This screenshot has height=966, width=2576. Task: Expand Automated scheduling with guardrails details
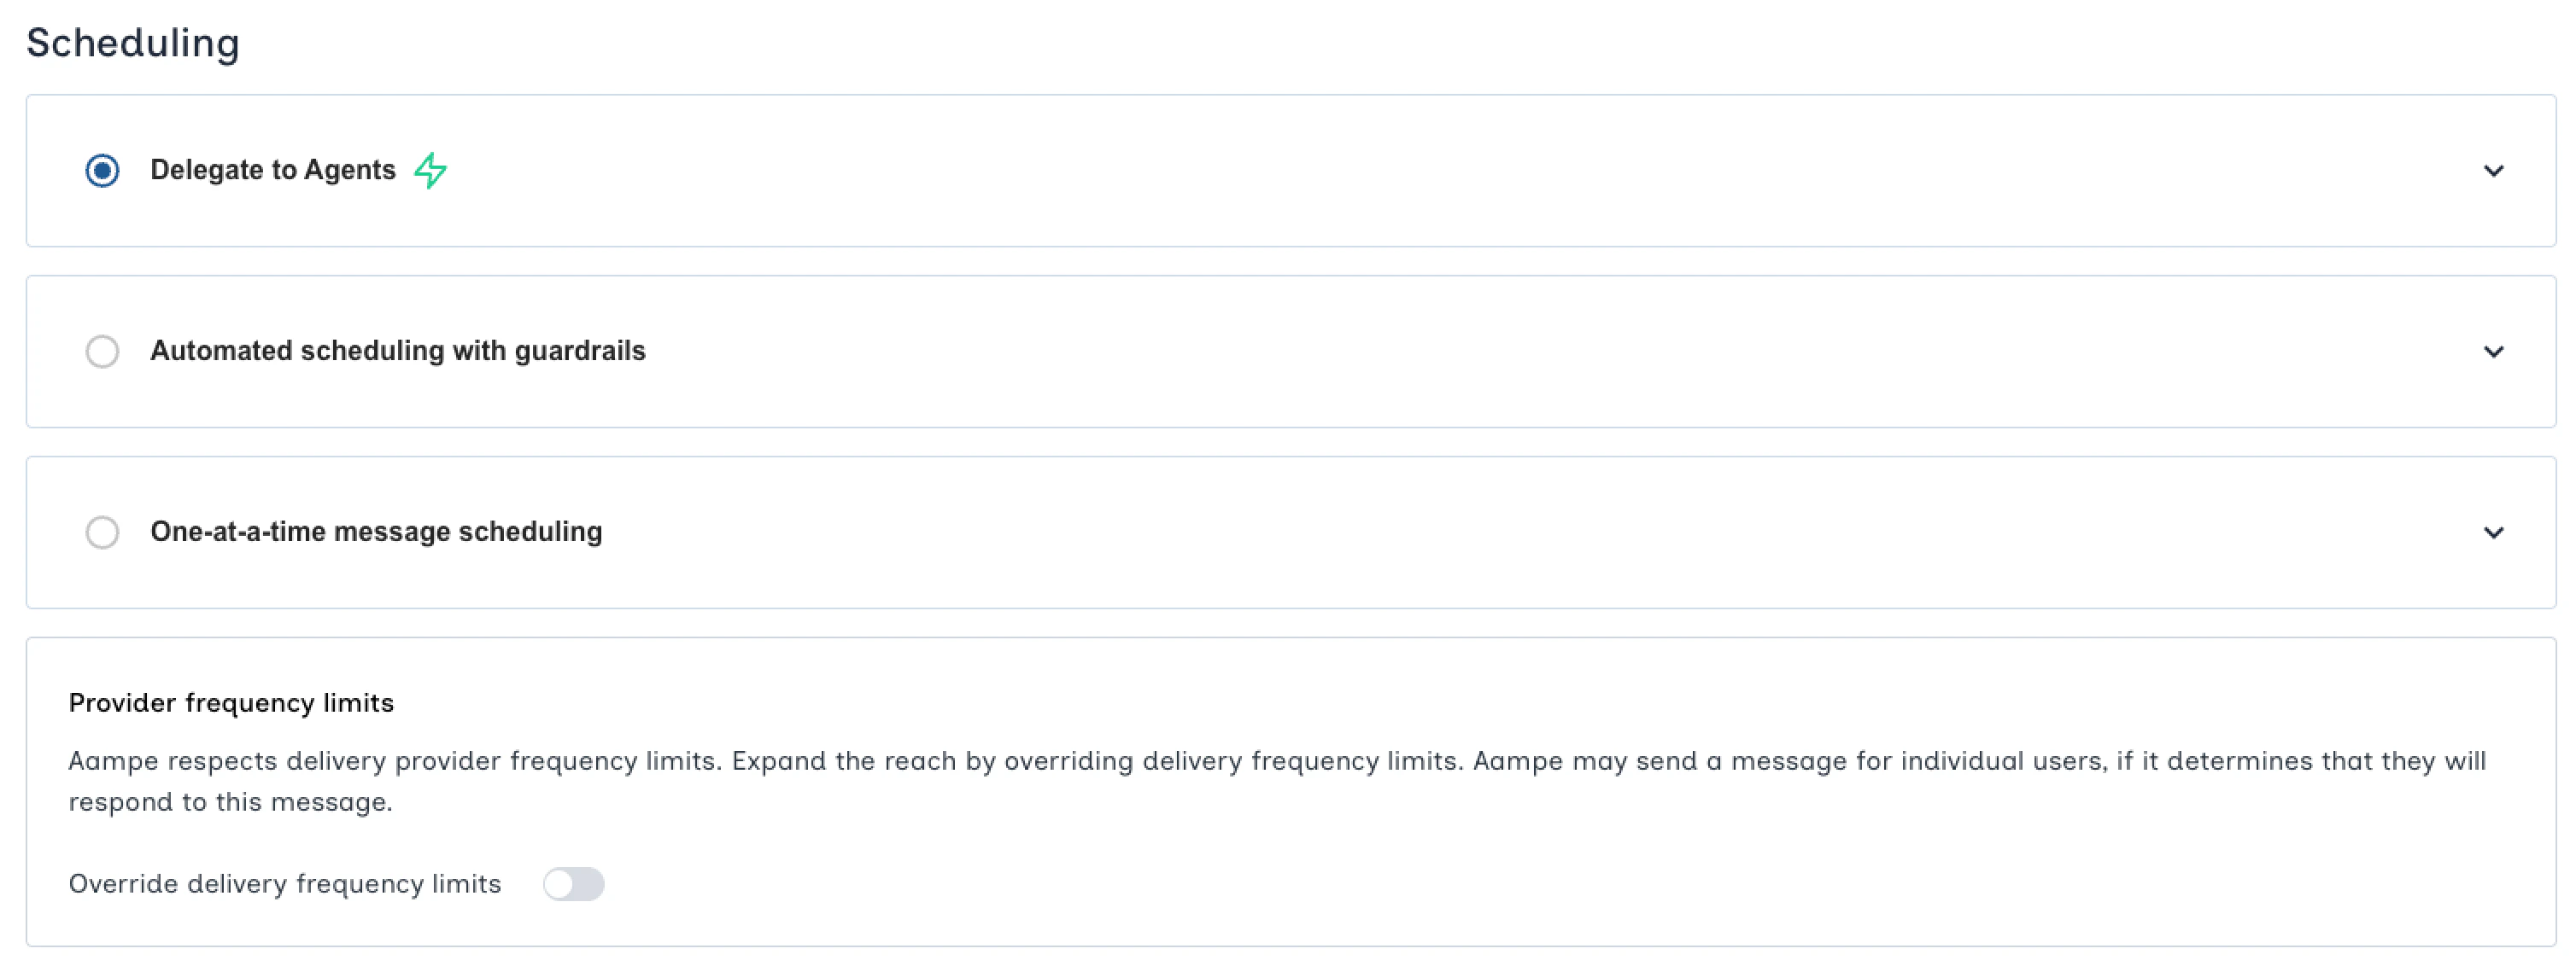[2494, 352]
